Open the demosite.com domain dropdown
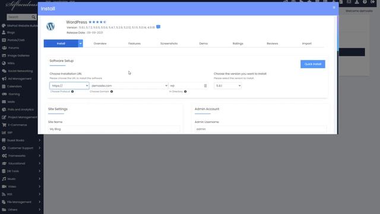 [129, 86]
